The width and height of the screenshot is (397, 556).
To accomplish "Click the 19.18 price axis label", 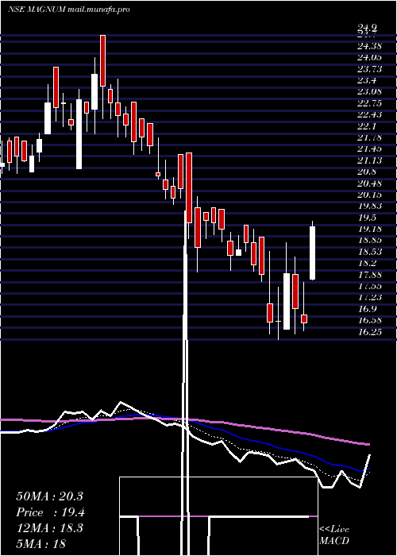I will (369, 229).
